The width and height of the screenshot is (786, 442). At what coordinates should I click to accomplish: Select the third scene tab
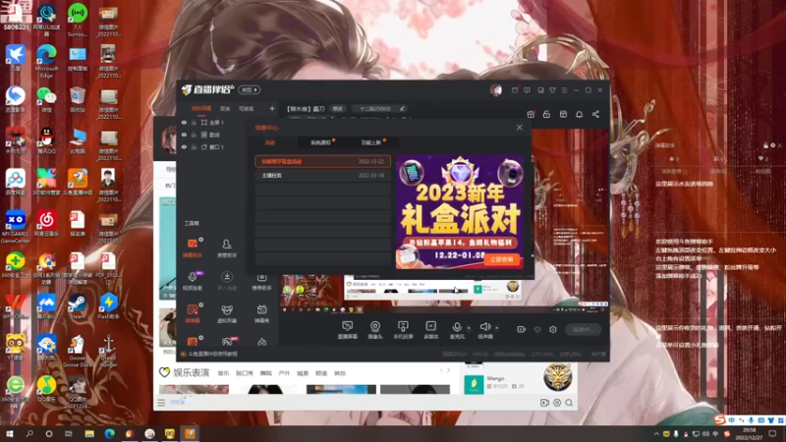(247, 108)
